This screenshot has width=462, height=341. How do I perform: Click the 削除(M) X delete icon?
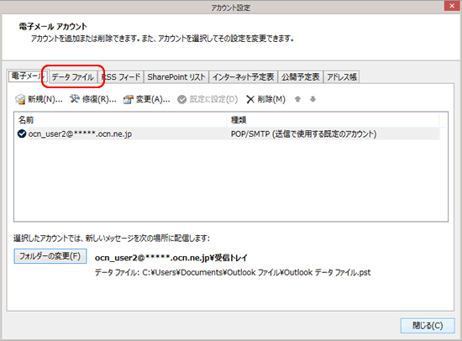pyautogui.click(x=250, y=100)
